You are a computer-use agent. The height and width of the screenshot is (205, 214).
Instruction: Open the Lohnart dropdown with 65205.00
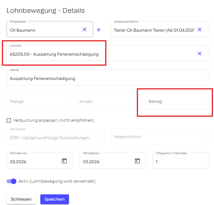click(99, 54)
